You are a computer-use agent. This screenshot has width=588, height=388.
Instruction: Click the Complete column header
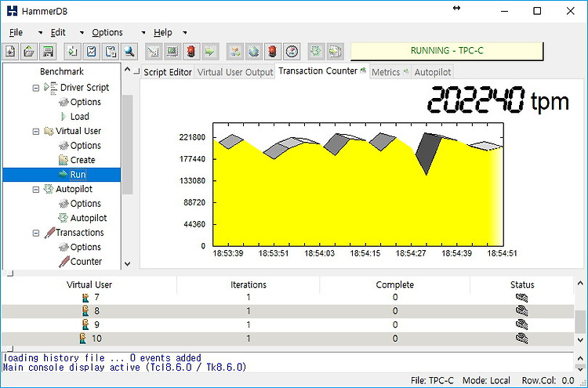395,285
